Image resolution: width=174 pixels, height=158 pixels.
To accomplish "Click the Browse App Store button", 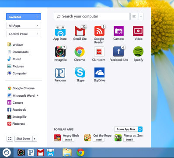I will point(126,129).
